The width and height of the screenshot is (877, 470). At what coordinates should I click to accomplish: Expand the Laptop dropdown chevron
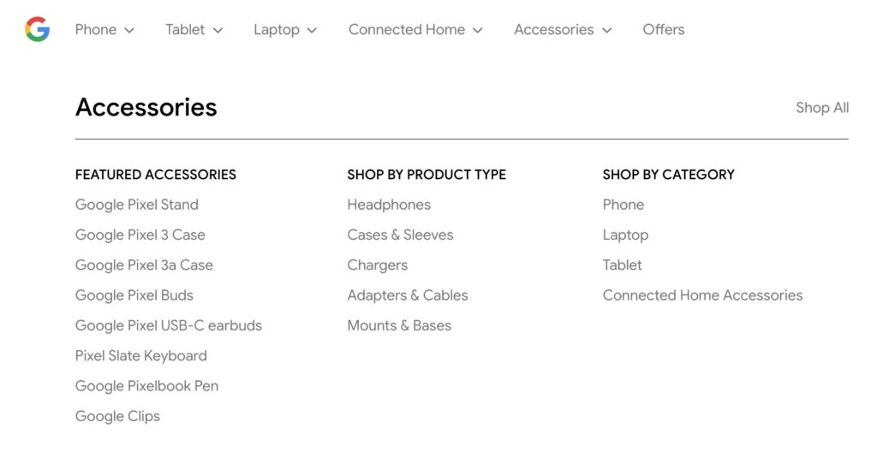[x=312, y=30]
